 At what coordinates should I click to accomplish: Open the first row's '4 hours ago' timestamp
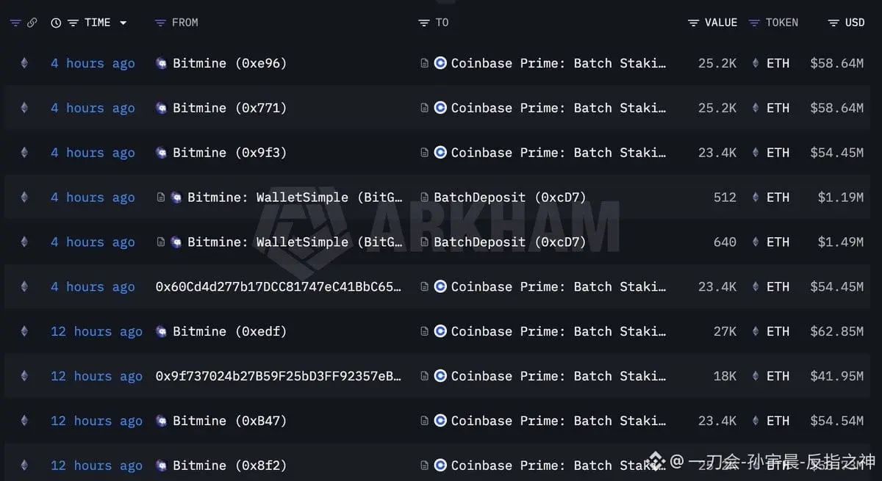(x=93, y=63)
